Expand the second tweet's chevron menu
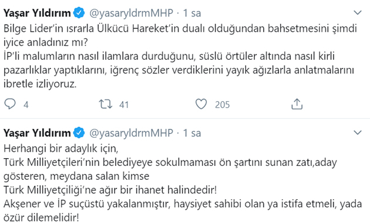 pyautogui.click(x=358, y=132)
